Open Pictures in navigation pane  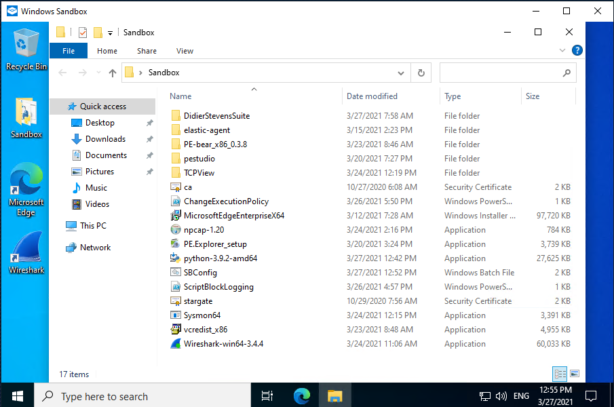pos(100,172)
